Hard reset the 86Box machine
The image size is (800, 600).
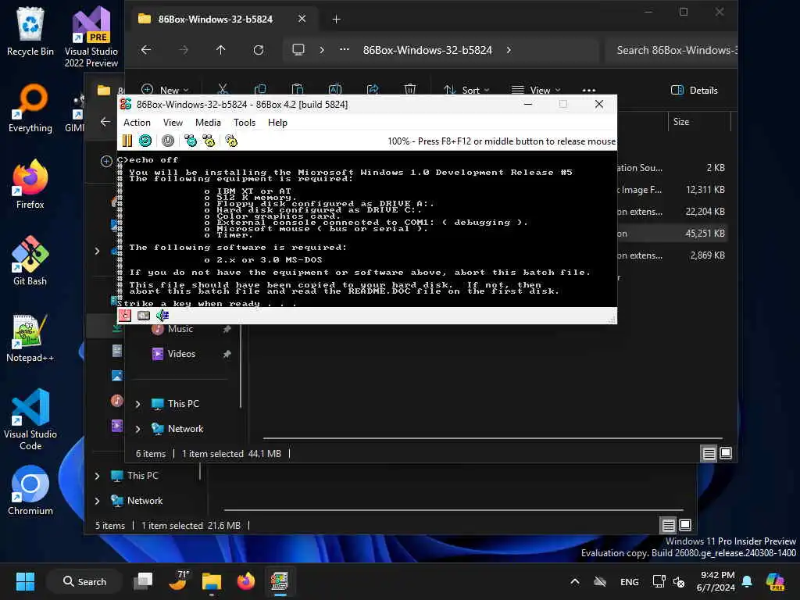tap(145, 141)
